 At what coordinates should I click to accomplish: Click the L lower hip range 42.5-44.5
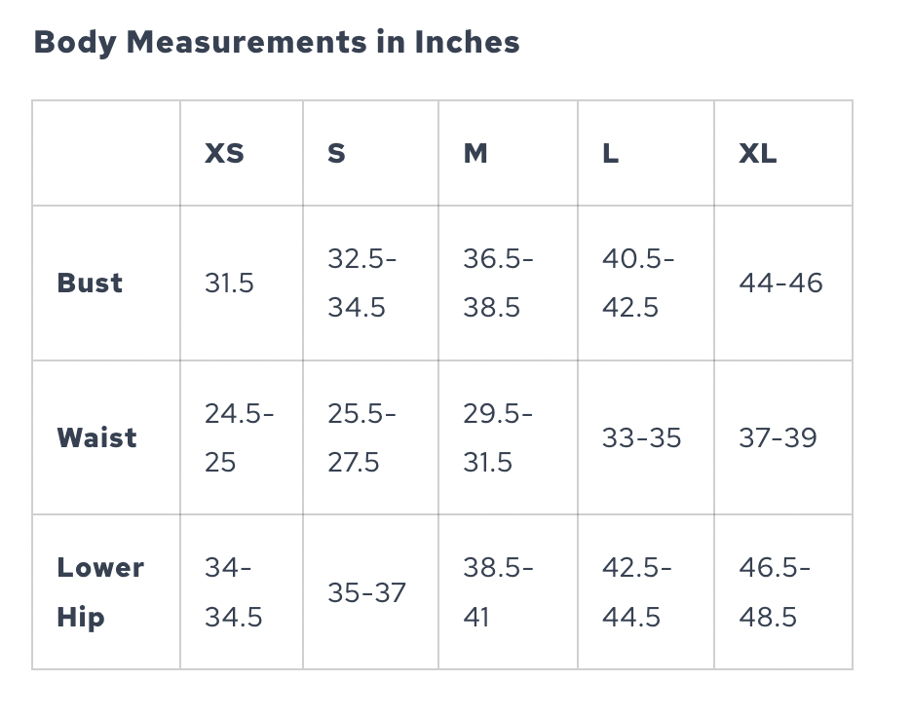pos(636,592)
